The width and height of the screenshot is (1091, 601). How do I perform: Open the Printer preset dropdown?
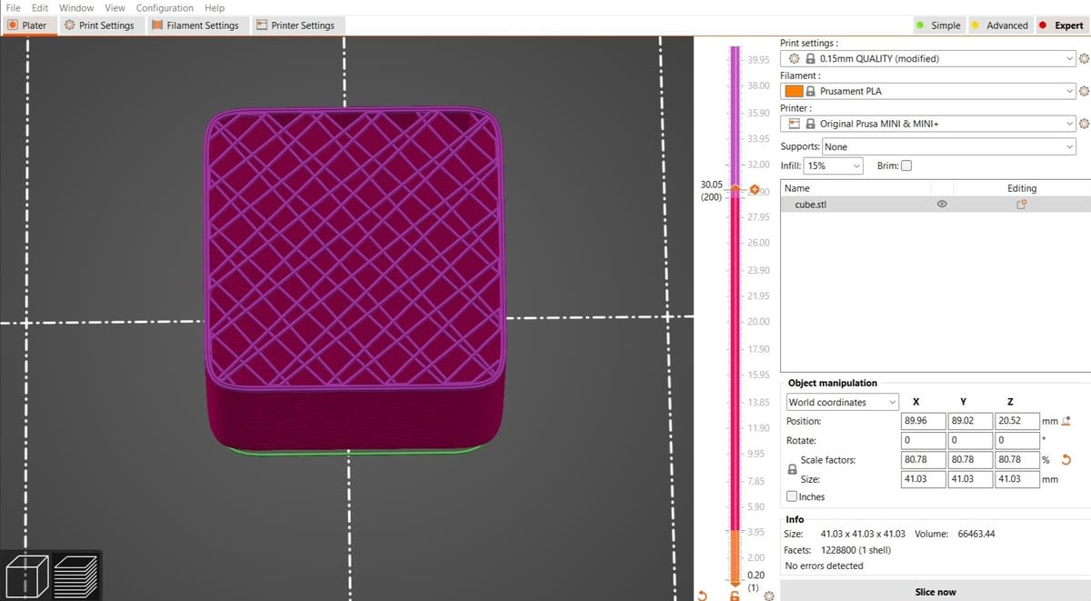coord(928,124)
